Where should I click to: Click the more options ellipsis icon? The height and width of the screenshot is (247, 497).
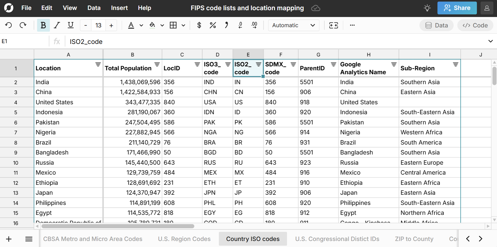click(x=352, y=25)
